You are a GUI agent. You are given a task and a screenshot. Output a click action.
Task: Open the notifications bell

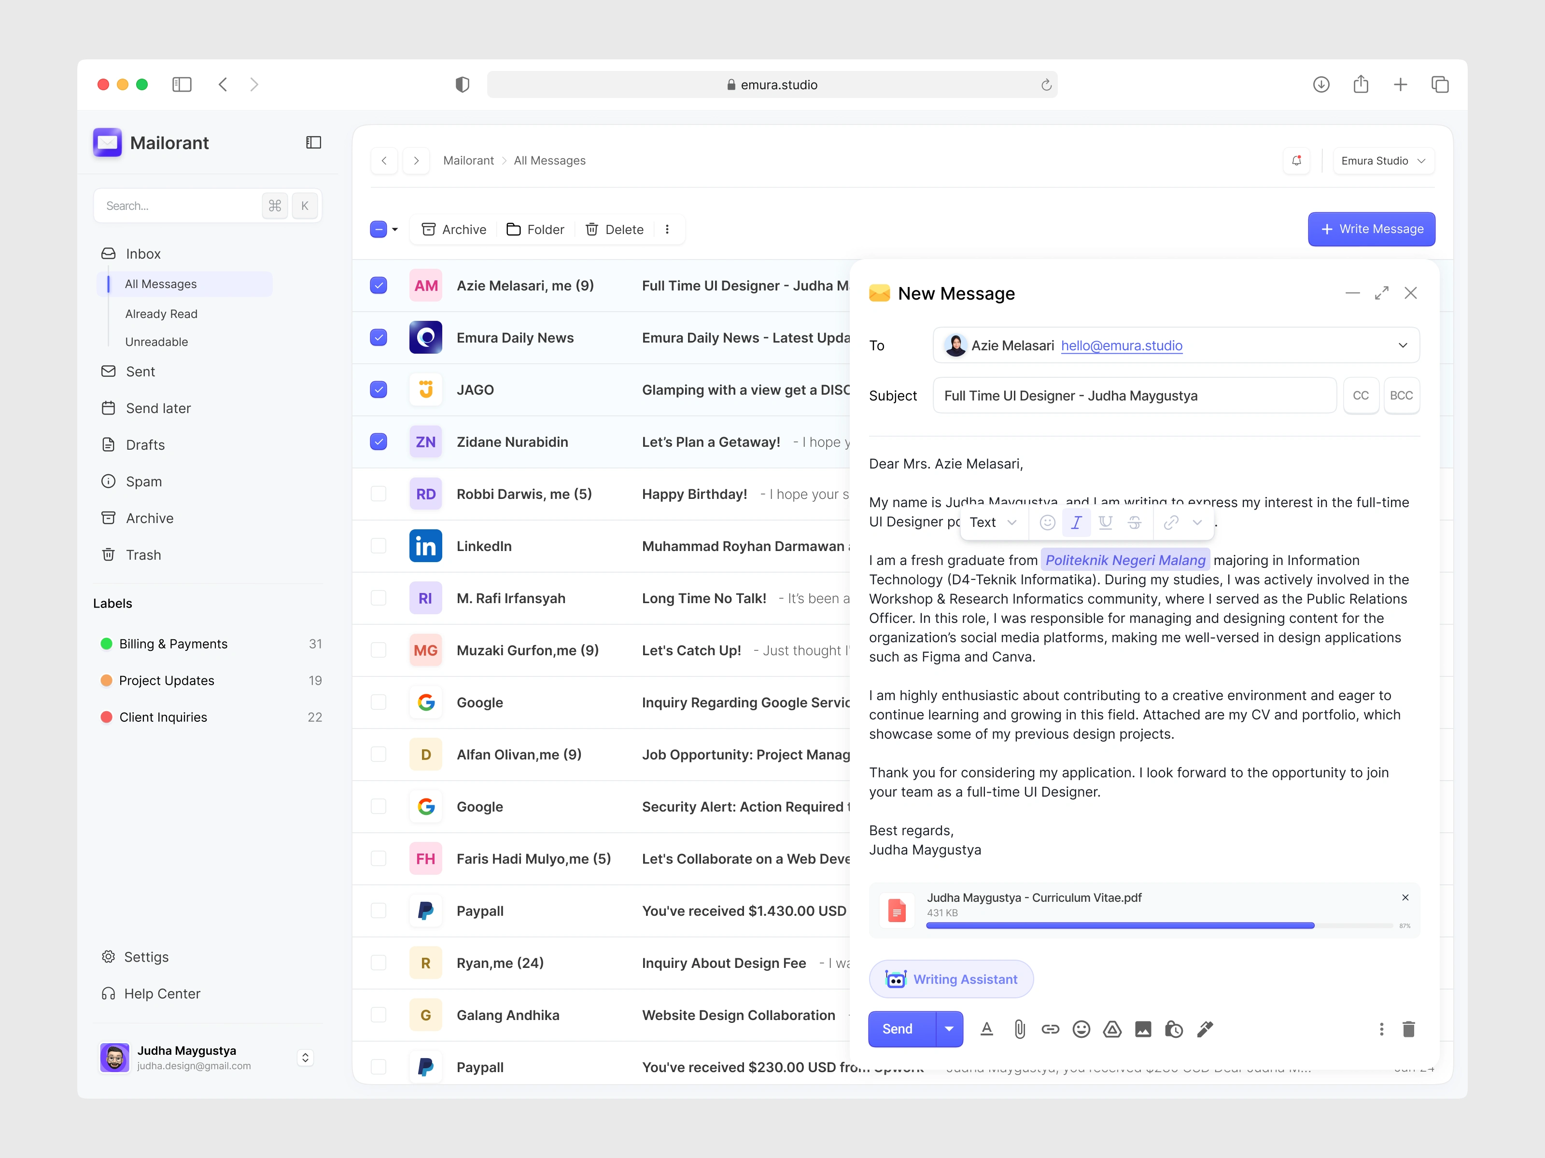(x=1296, y=161)
